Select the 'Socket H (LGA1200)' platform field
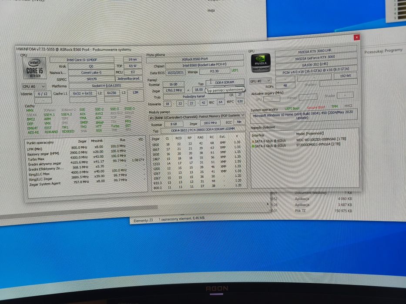 tap(106, 86)
